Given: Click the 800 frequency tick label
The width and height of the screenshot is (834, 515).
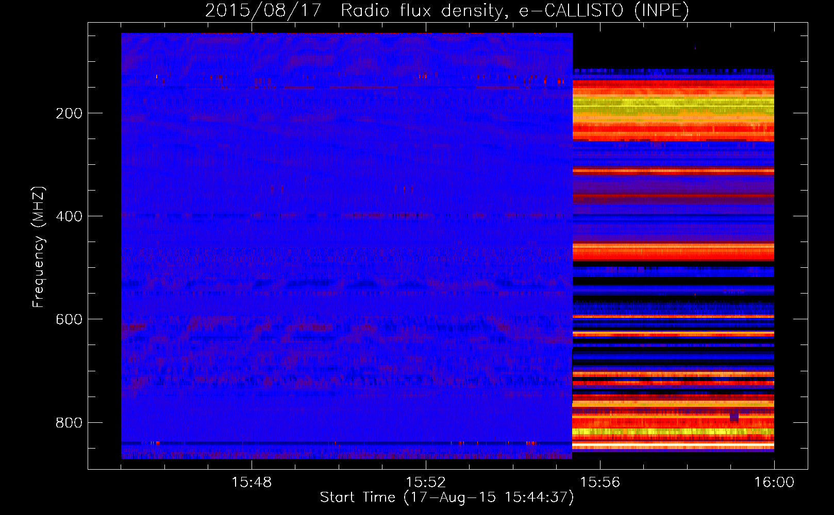Looking at the screenshot, I should (69, 423).
